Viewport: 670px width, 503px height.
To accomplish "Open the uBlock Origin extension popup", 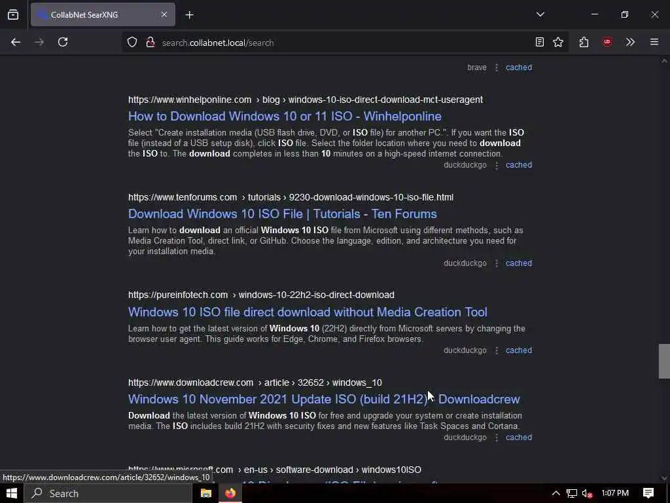I will pyautogui.click(x=607, y=42).
